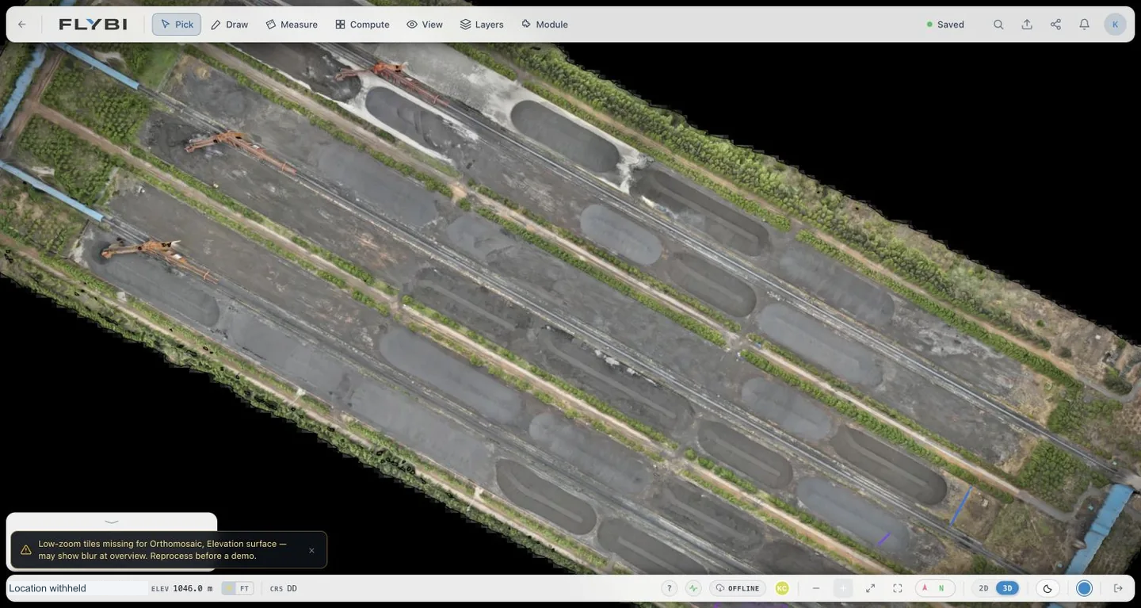This screenshot has width=1141, height=608.
Task: Dismiss the low-zoom tiles warning
Action: coord(311,550)
